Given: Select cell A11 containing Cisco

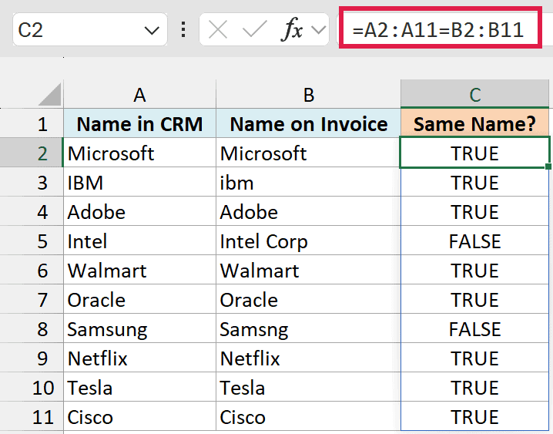Looking at the screenshot, I should pyautogui.click(x=139, y=417).
